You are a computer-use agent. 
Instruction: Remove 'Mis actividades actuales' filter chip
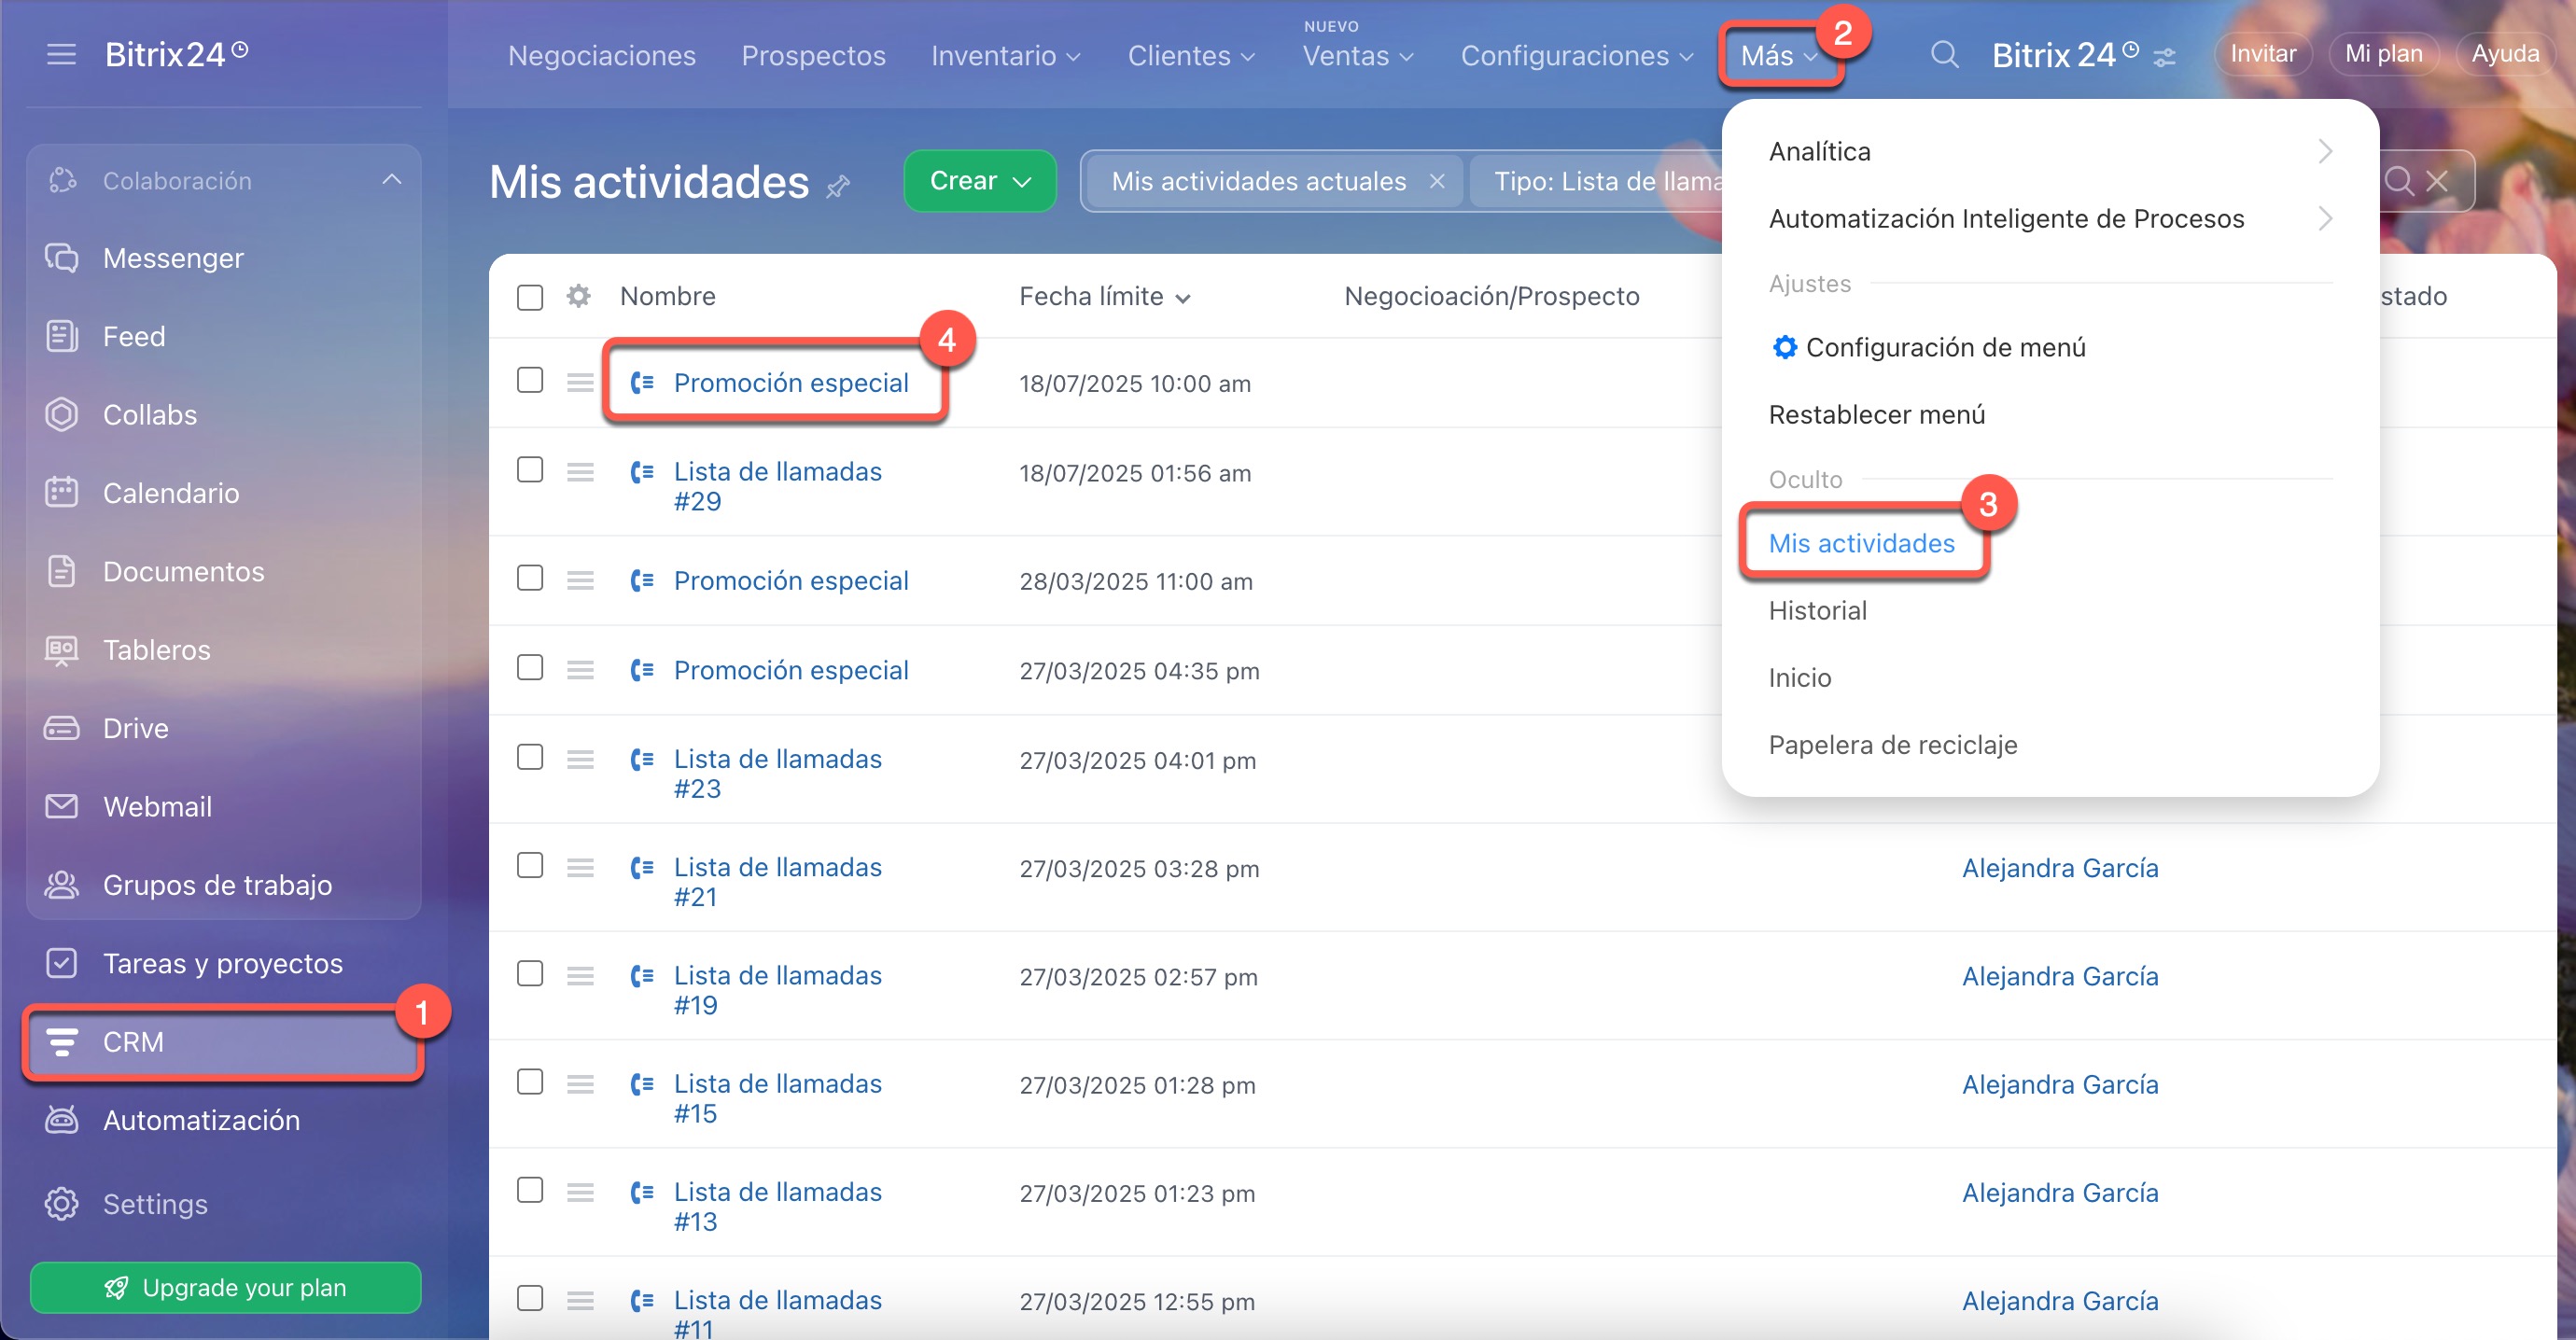tap(1437, 181)
